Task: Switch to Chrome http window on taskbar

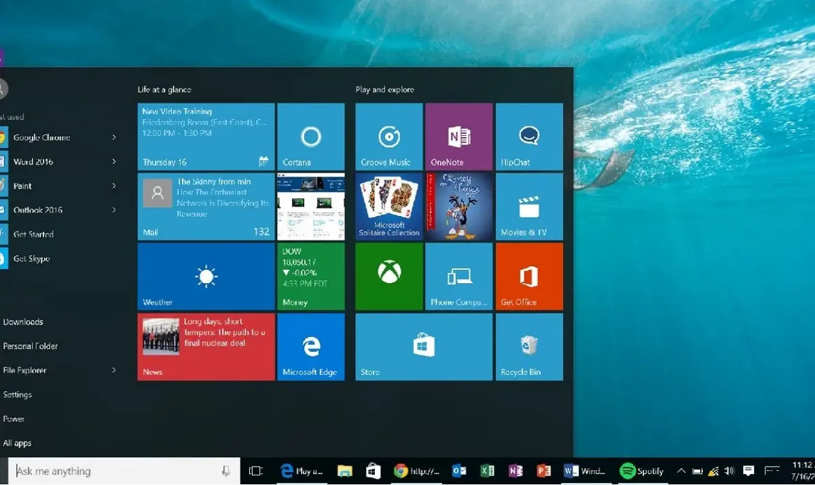Action: point(416,471)
